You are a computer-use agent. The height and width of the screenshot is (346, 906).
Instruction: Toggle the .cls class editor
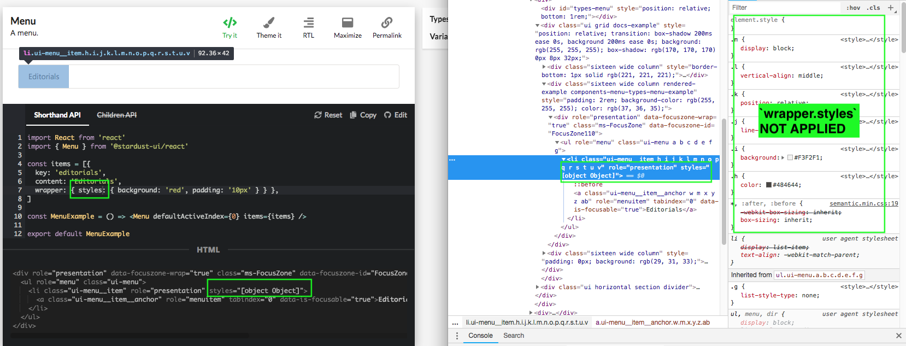coord(873,8)
